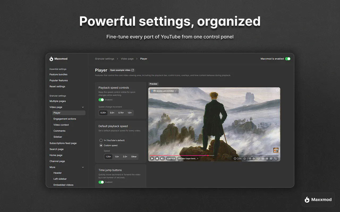Set speed change increment to 1.0×
Viewport: 340px width, 212px height.
(x=130, y=113)
